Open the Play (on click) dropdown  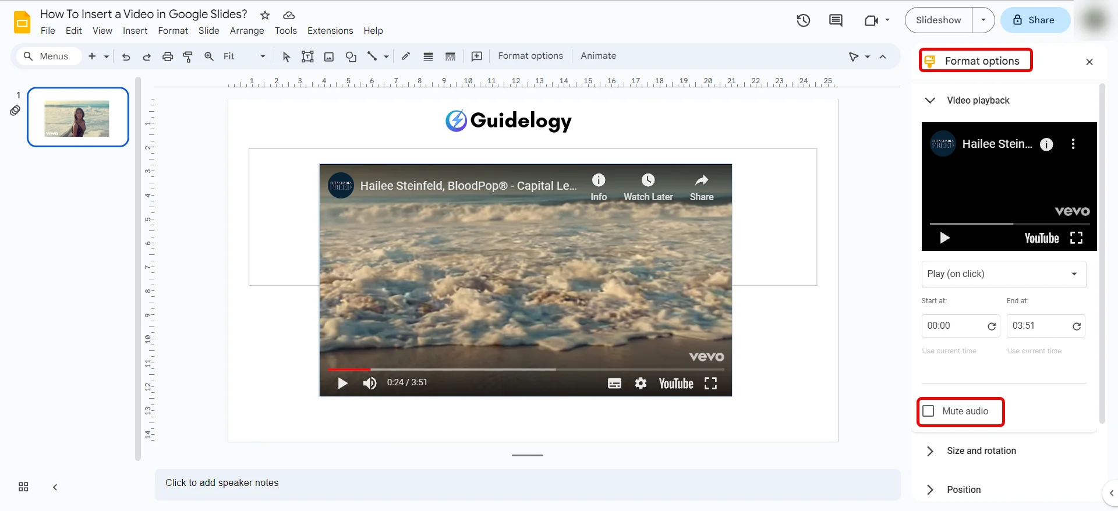pos(1004,274)
